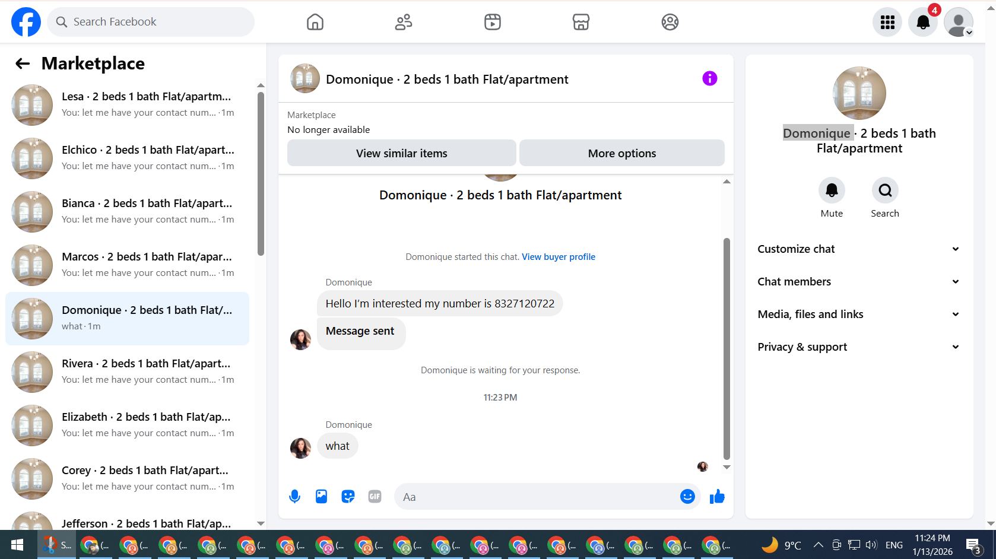Click large apartment photo in right panel
Image resolution: width=996 pixels, height=559 pixels.
coord(859,93)
